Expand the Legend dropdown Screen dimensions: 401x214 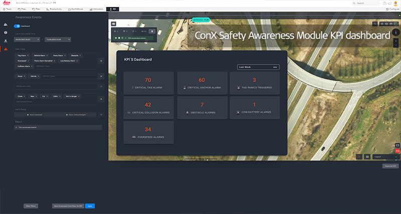(386, 157)
